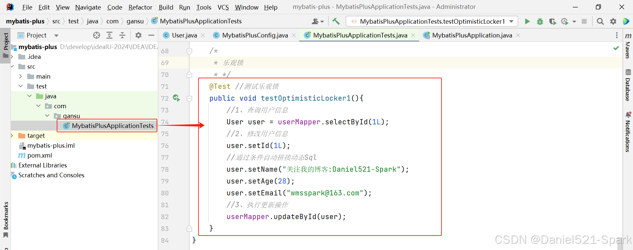Open IDE settings gear in the toolbar

pyautogui.click(x=613, y=21)
